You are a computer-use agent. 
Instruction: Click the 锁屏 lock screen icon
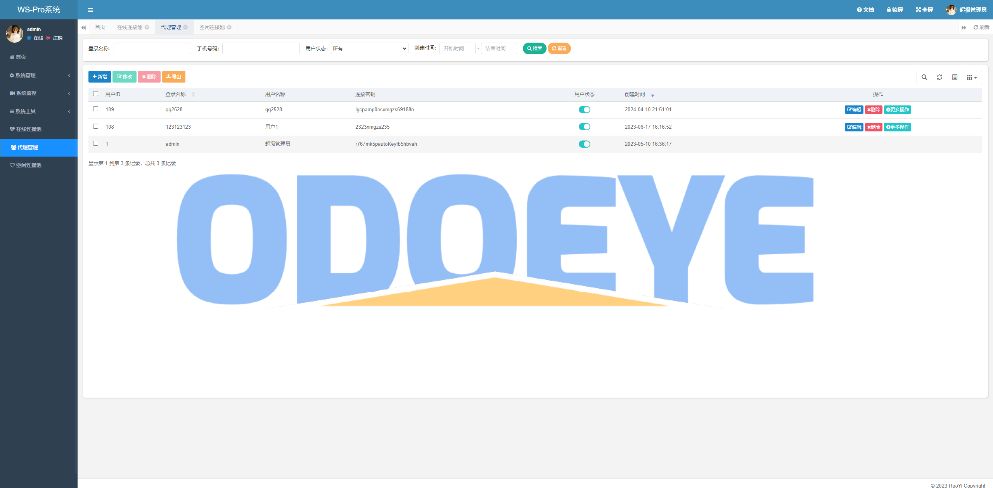tap(895, 10)
